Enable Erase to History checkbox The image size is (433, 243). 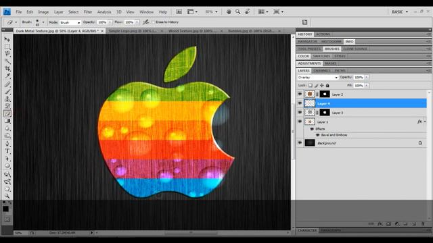click(x=154, y=22)
